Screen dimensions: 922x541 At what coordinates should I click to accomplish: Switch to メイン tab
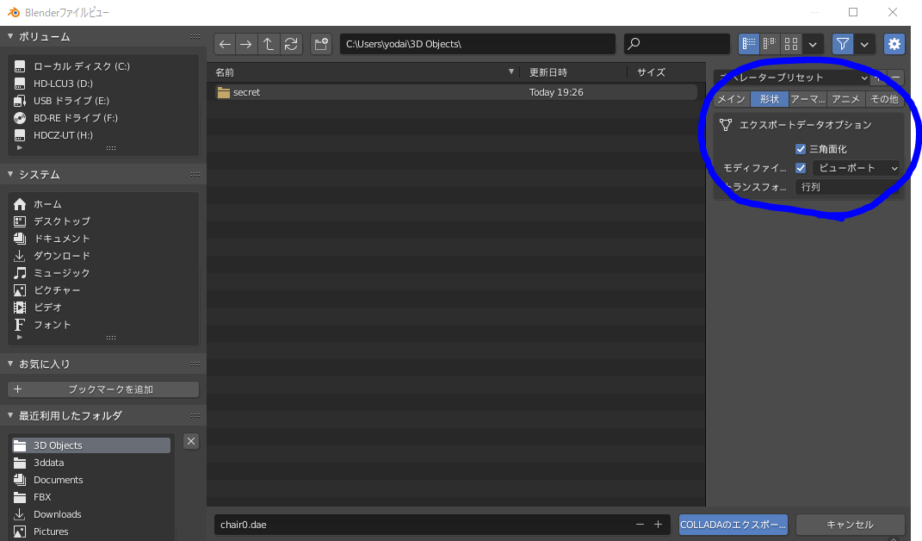point(732,99)
